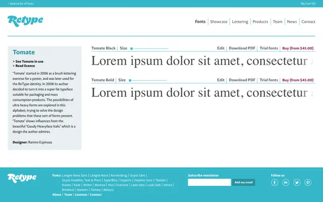This screenshot has width=323, height=202.
Task: Buy Tomate Black from $45.00
Action: (x=298, y=48)
